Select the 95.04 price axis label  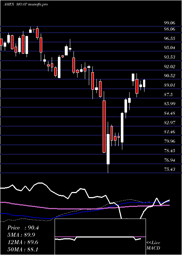[170, 48]
